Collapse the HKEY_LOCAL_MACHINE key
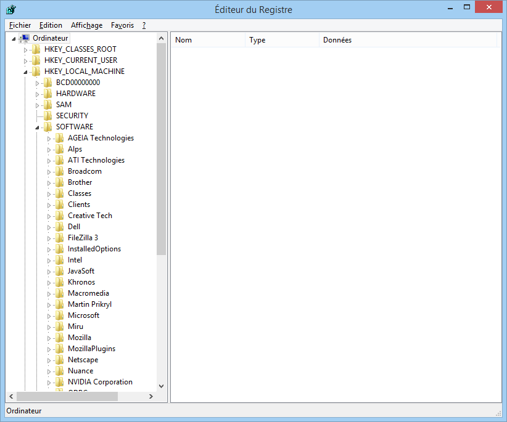Viewport: 507px width, 422px height. point(25,72)
